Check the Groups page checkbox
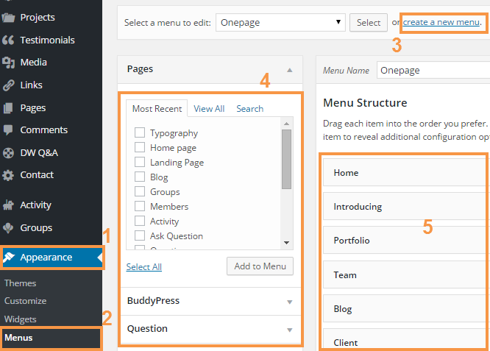This screenshot has height=351, width=490. click(140, 191)
